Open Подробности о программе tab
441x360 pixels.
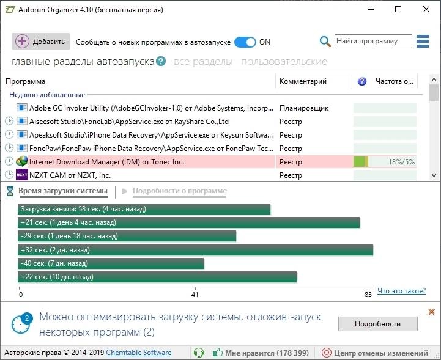click(180, 191)
